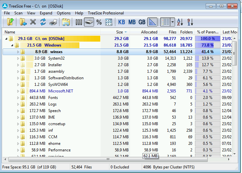Click the inf folder icon
This screenshot has width=242, height=173.
coord(23,130)
